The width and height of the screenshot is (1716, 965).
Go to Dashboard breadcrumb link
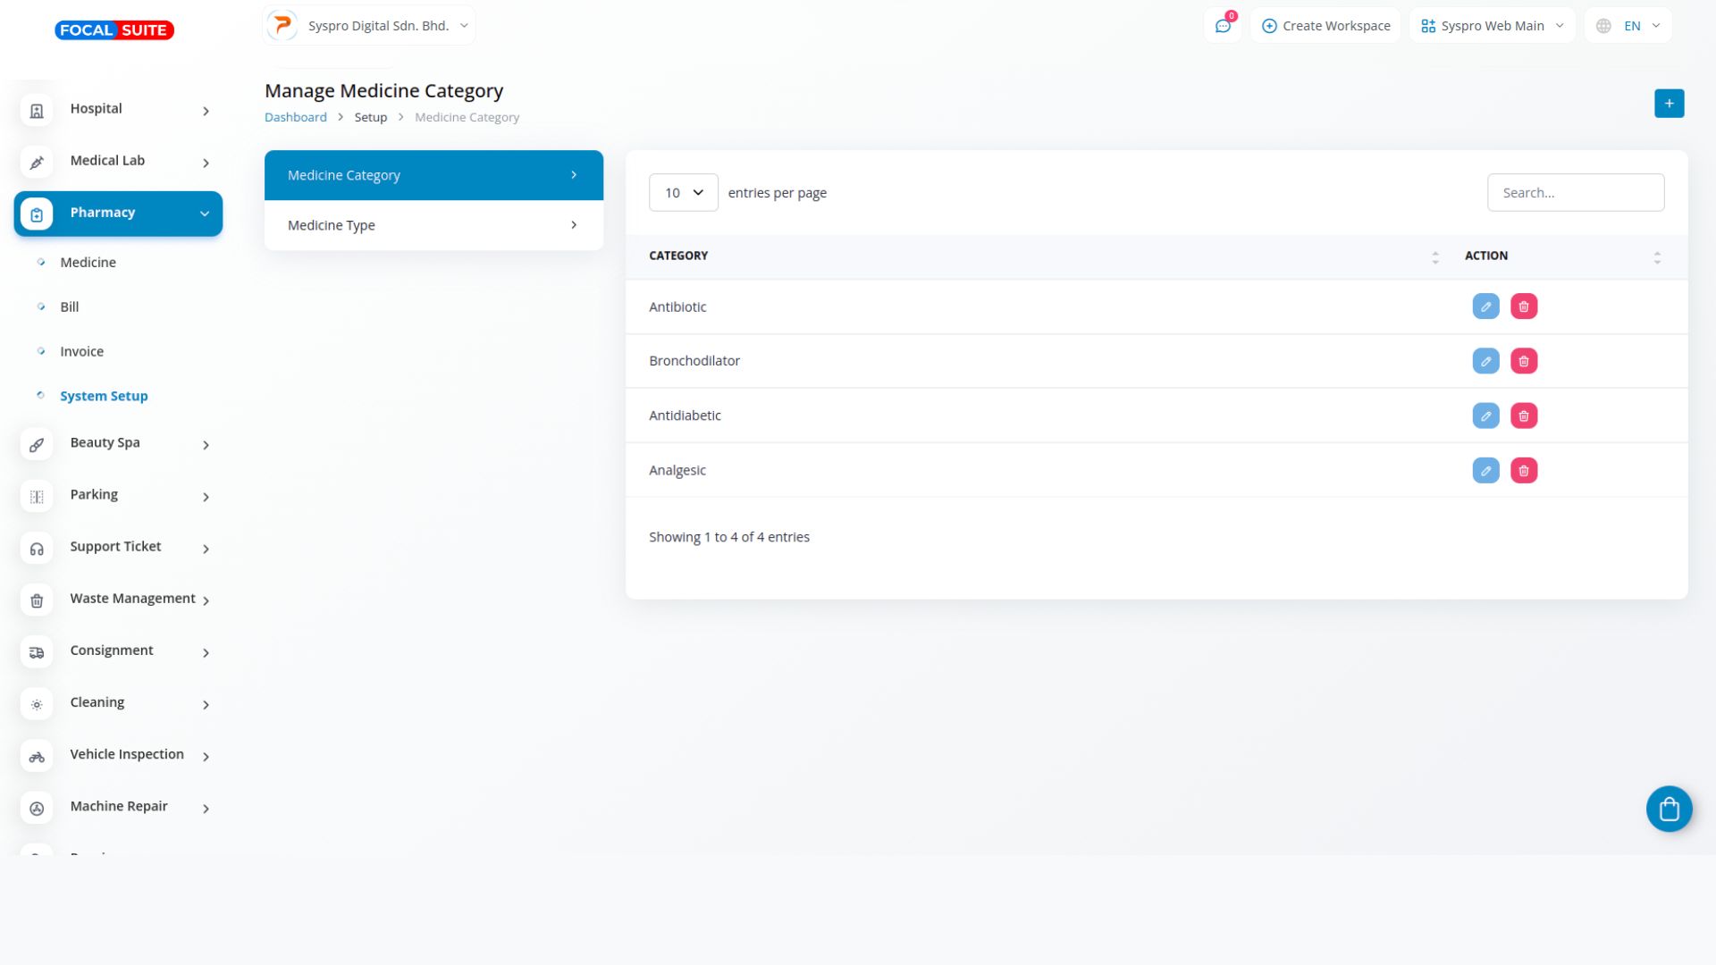295,117
